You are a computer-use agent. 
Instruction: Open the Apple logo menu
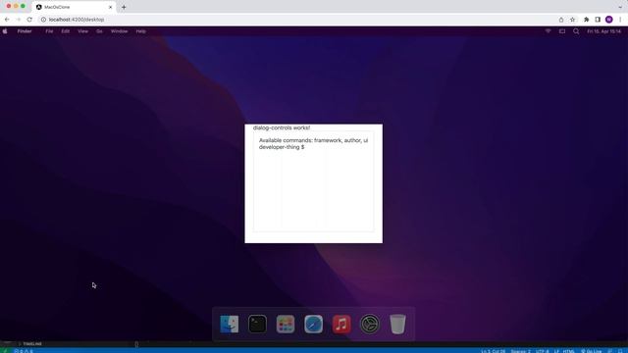(5, 30)
